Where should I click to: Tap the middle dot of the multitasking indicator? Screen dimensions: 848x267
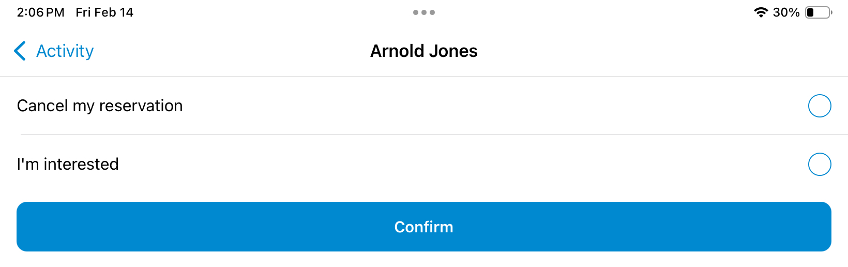[424, 12]
